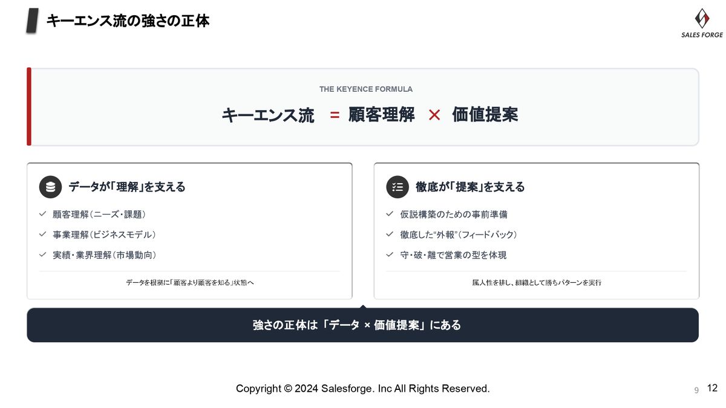Click the text 徹底した"外報"(フィードバック)
Screen dimensions: 726x408
click(x=459, y=235)
